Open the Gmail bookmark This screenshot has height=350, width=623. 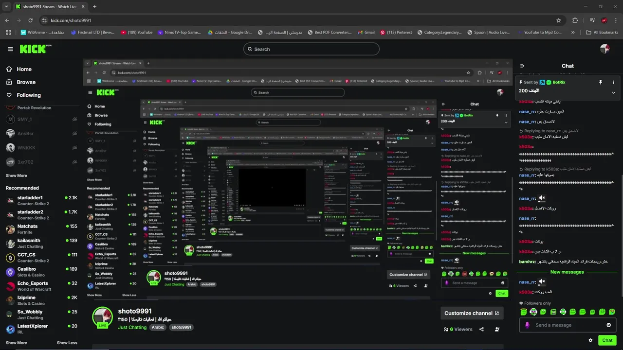click(x=366, y=33)
